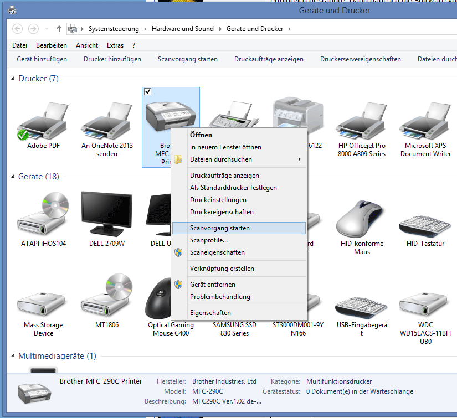
Task: Select the WDC WD15EACS hard drive
Action: (423, 305)
